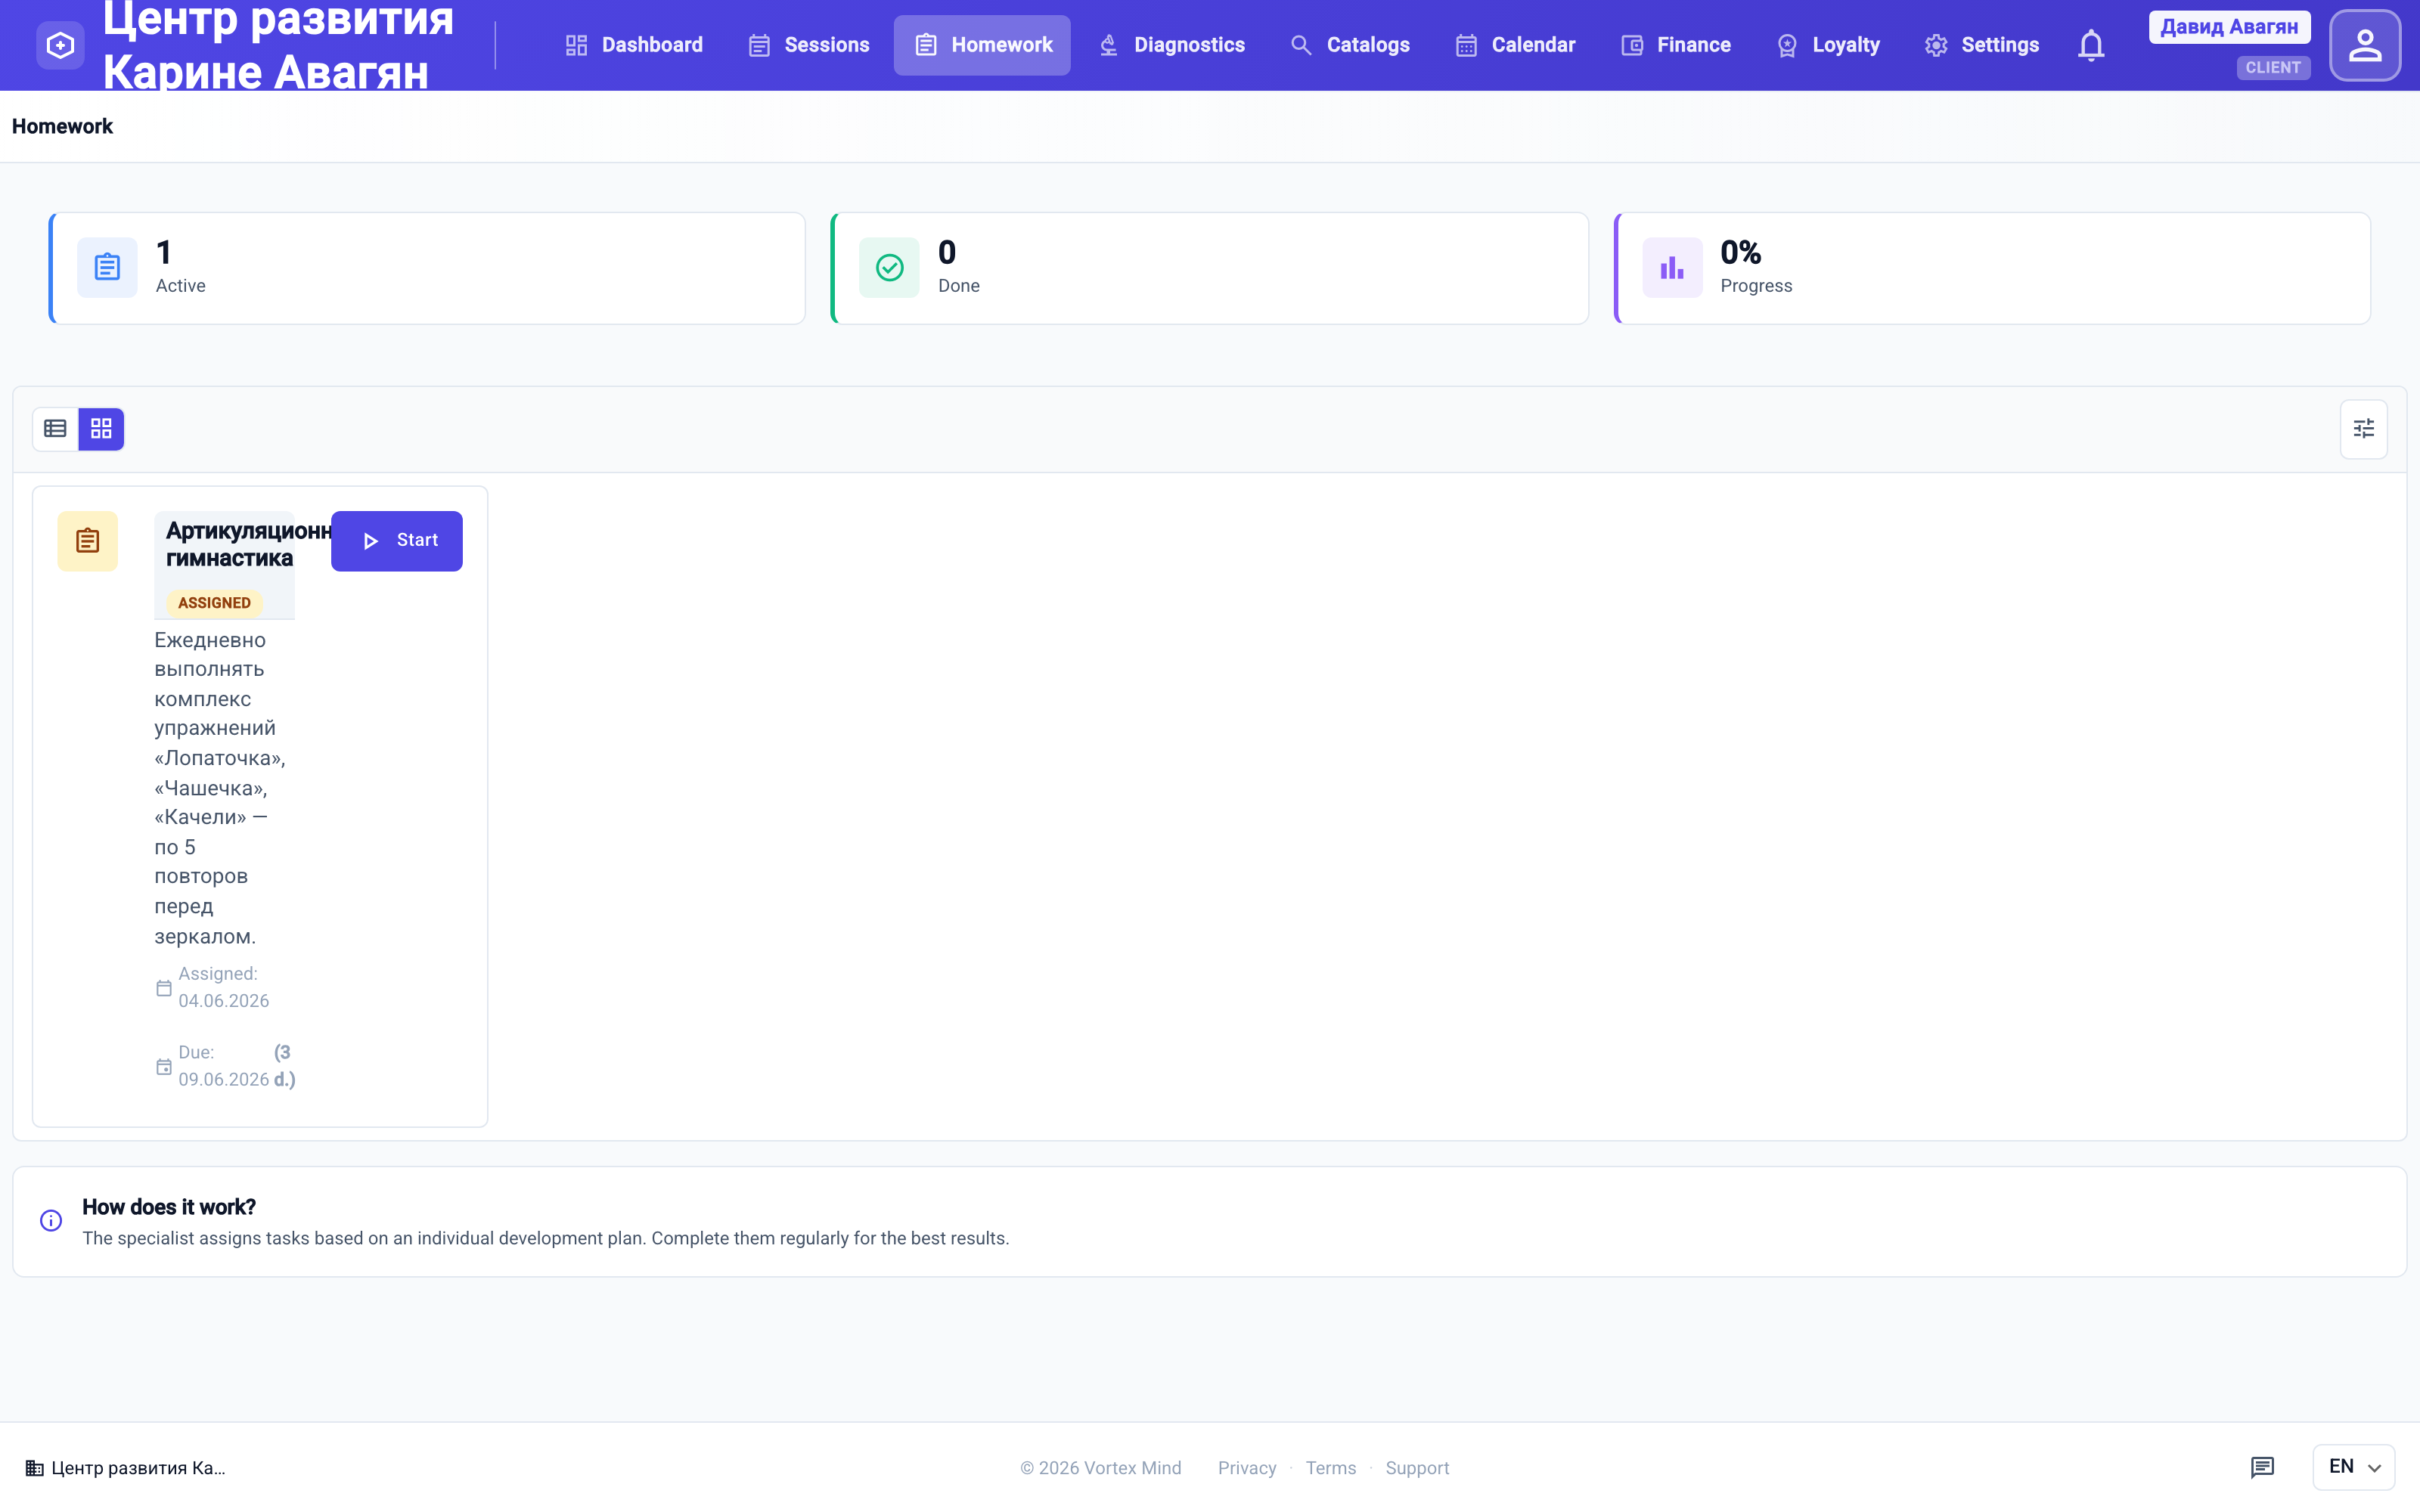This screenshot has height=1512, width=2420.
Task: Select the Homework tab
Action: point(982,45)
